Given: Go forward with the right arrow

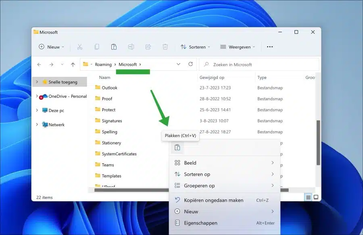Looking at the screenshot, I should pos(51,65).
